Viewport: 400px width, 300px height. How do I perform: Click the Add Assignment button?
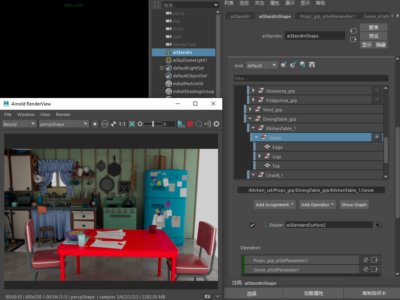point(274,205)
